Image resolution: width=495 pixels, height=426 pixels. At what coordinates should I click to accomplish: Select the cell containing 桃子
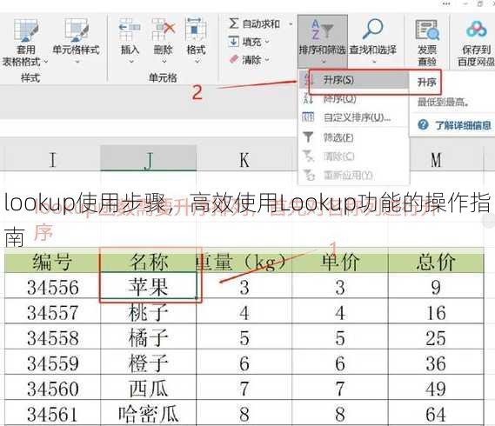[x=149, y=311]
